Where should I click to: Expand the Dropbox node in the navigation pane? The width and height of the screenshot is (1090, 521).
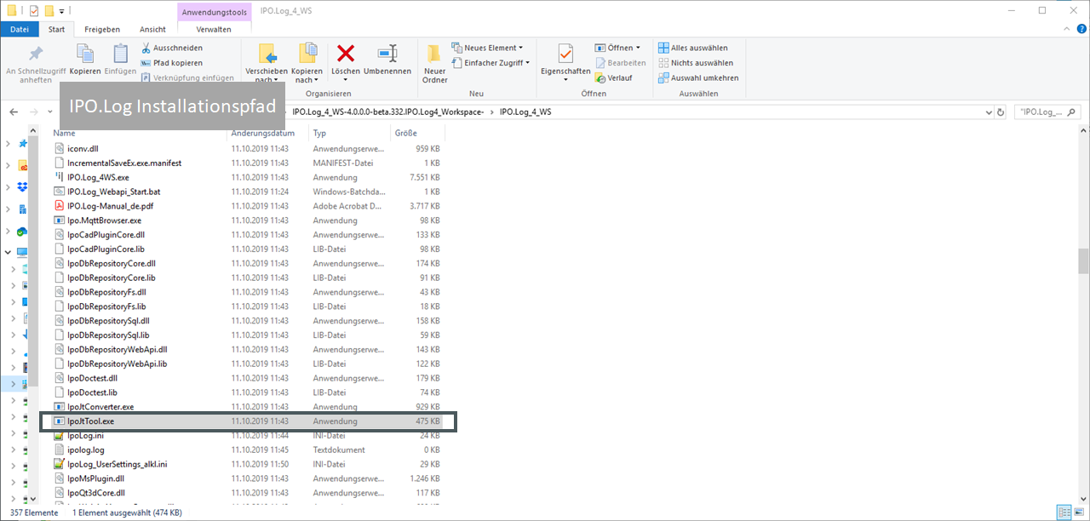(x=9, y=187)
